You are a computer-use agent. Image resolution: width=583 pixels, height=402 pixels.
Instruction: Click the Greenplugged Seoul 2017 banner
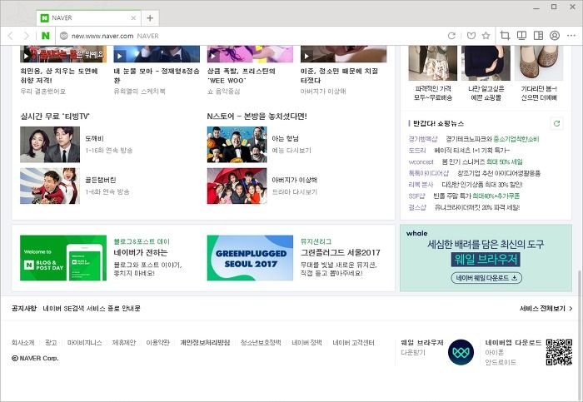coord(250,258)
